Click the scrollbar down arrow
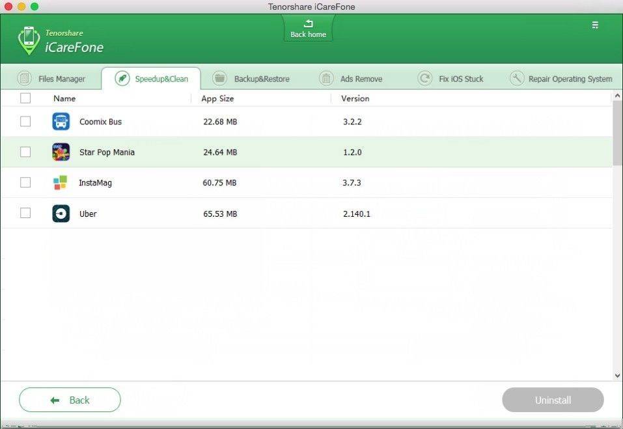 617,375
